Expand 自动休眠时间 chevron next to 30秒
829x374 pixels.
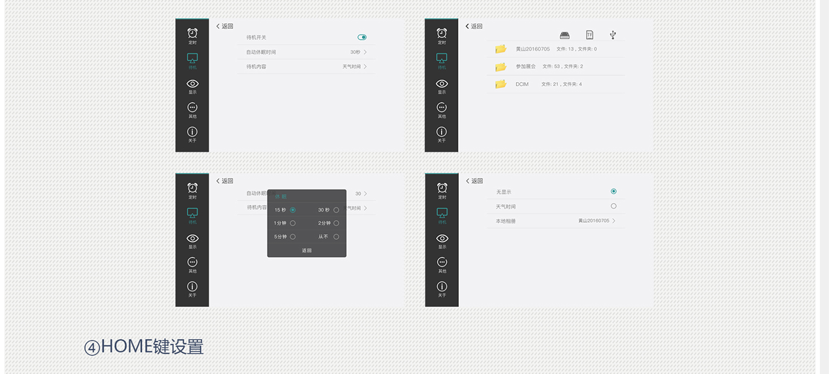coord(365,52)
